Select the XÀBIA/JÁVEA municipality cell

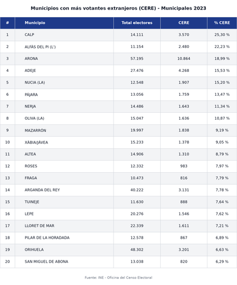click(x=64, y=142)
